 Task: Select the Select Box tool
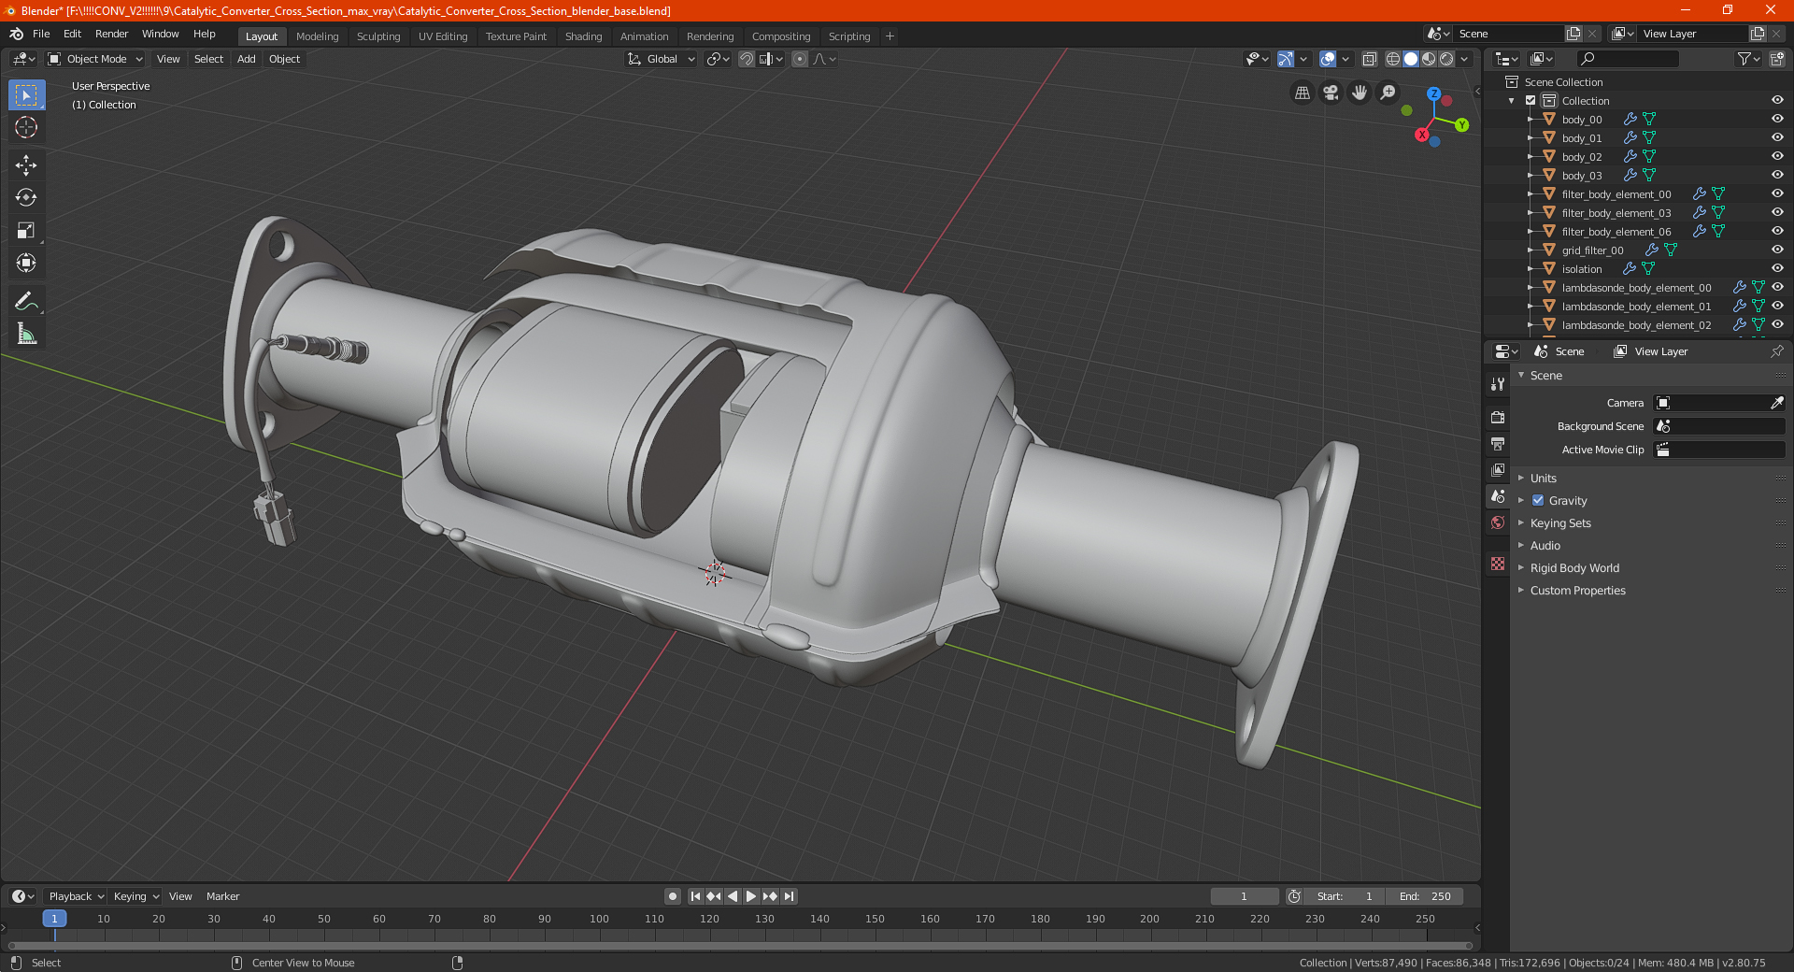click(x=26, y=95)
